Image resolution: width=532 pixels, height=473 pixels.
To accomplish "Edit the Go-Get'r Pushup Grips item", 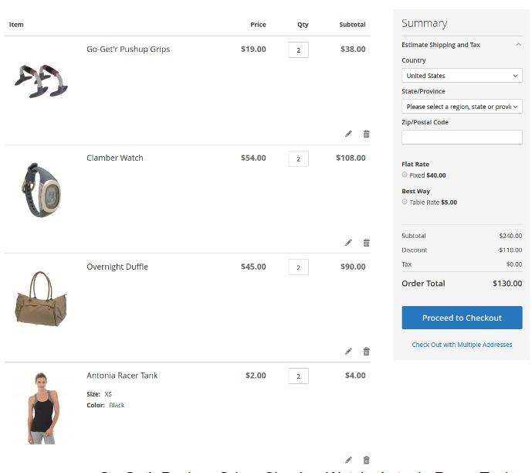I will (348, 134).
